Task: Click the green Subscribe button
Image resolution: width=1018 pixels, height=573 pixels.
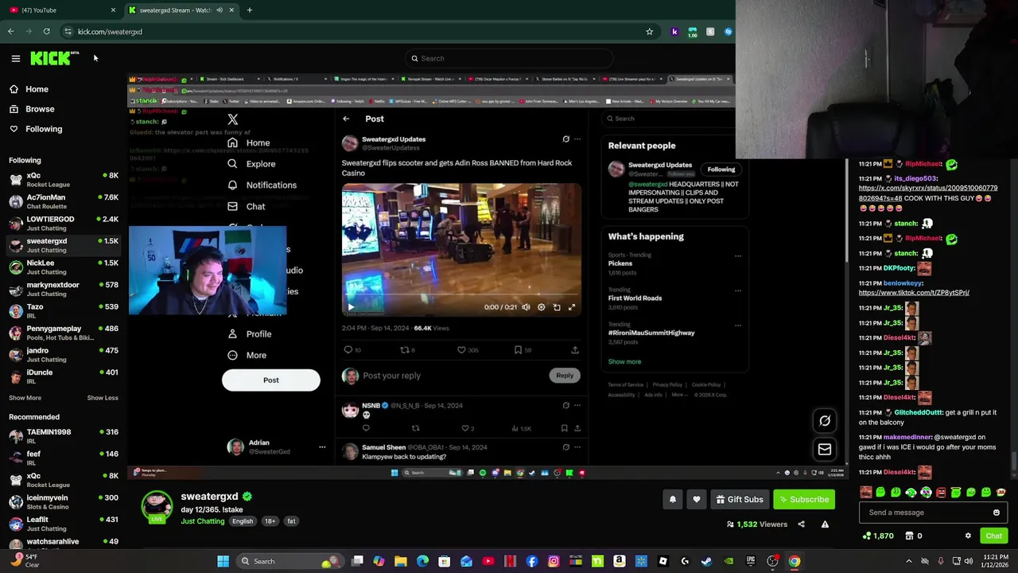Action: point(805,499)
